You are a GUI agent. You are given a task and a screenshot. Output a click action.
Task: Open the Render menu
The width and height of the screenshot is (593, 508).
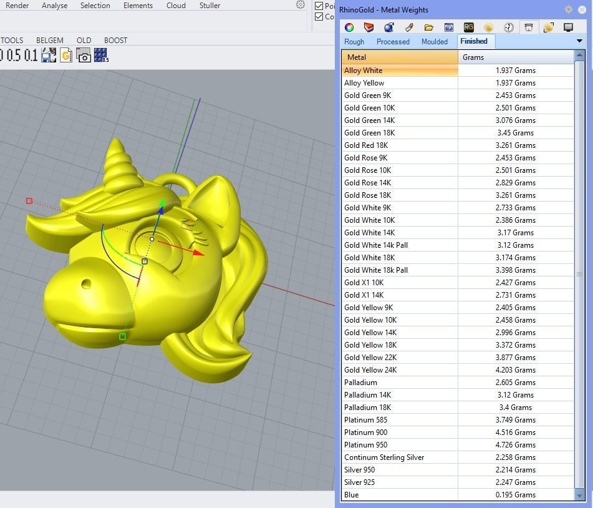(17, 5)
